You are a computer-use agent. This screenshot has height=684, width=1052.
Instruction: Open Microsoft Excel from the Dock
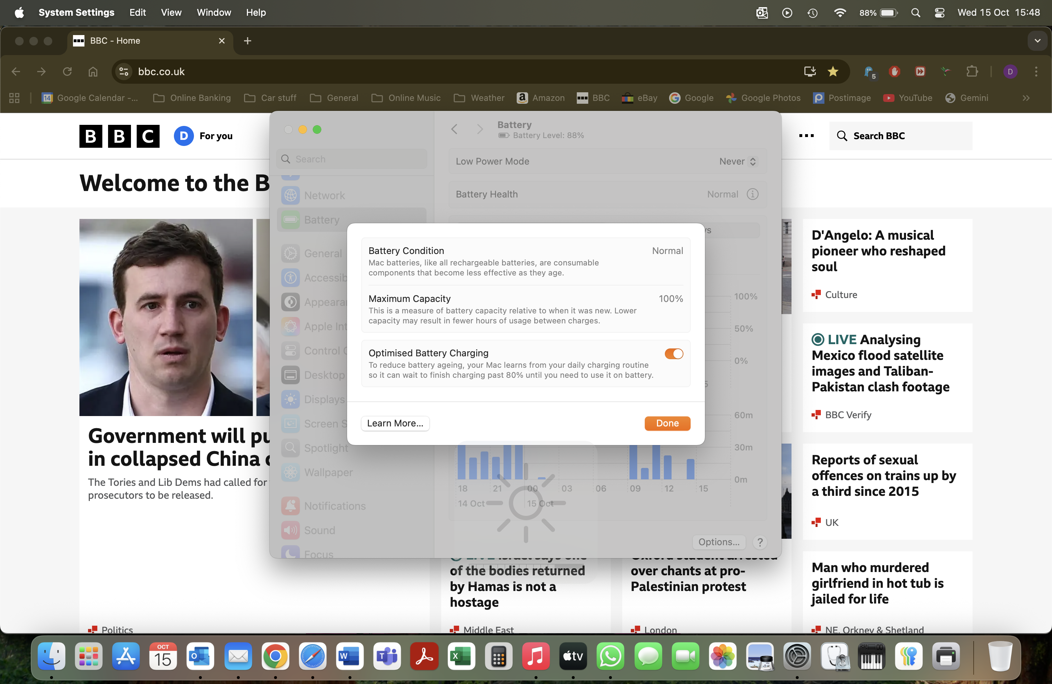(x=462, y=656)
